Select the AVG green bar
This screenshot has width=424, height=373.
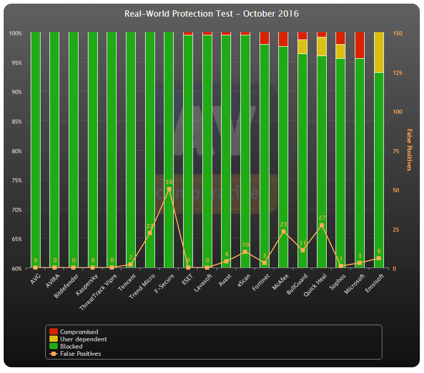(x=35, y=150)
